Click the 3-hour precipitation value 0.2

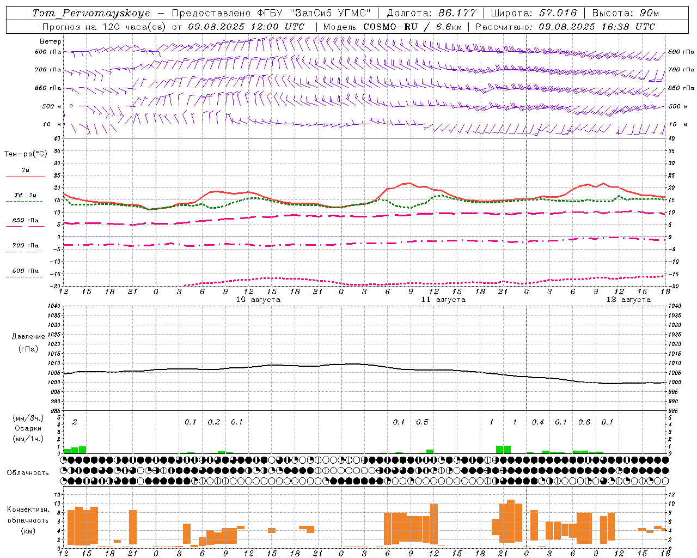pyautogui.click(x=214, y=422)
